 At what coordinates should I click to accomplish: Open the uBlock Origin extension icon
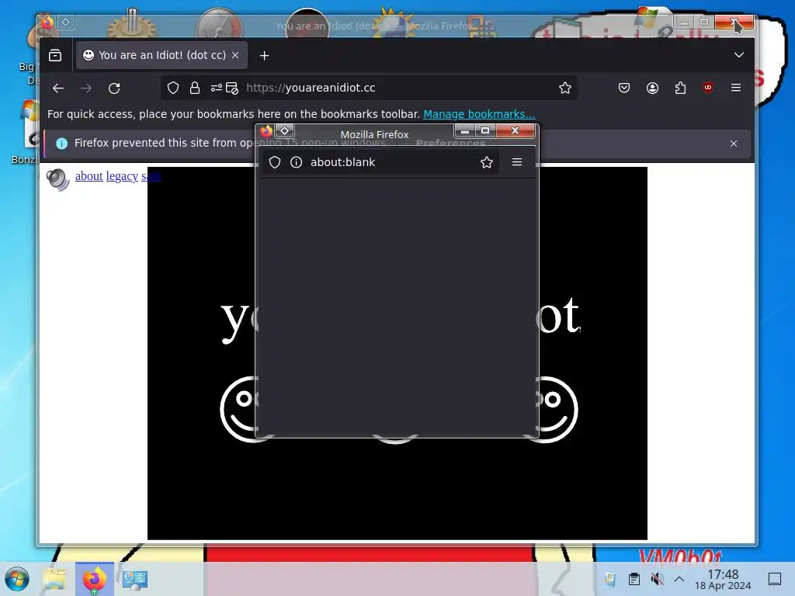tap(708, 88)
